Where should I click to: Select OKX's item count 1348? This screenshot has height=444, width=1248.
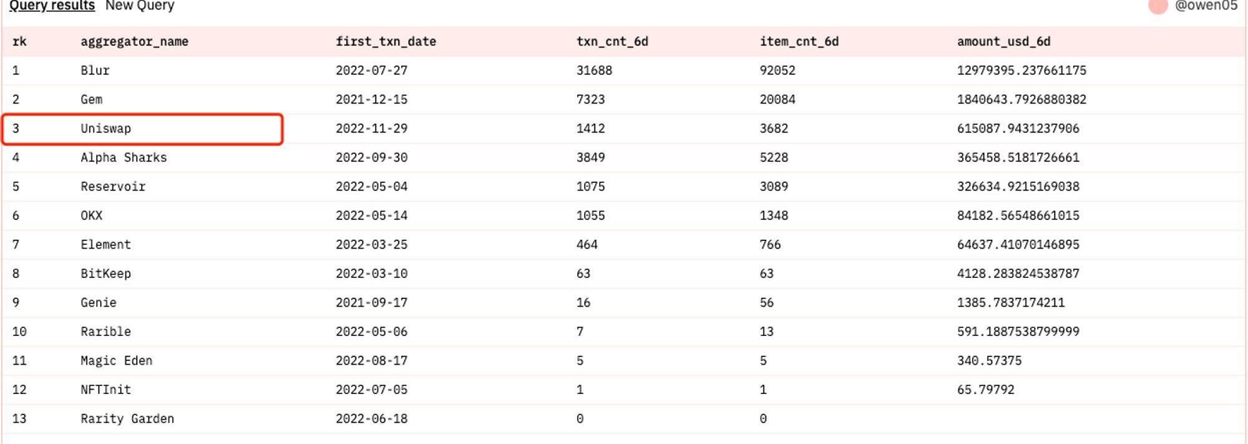[x=774, y=215]
